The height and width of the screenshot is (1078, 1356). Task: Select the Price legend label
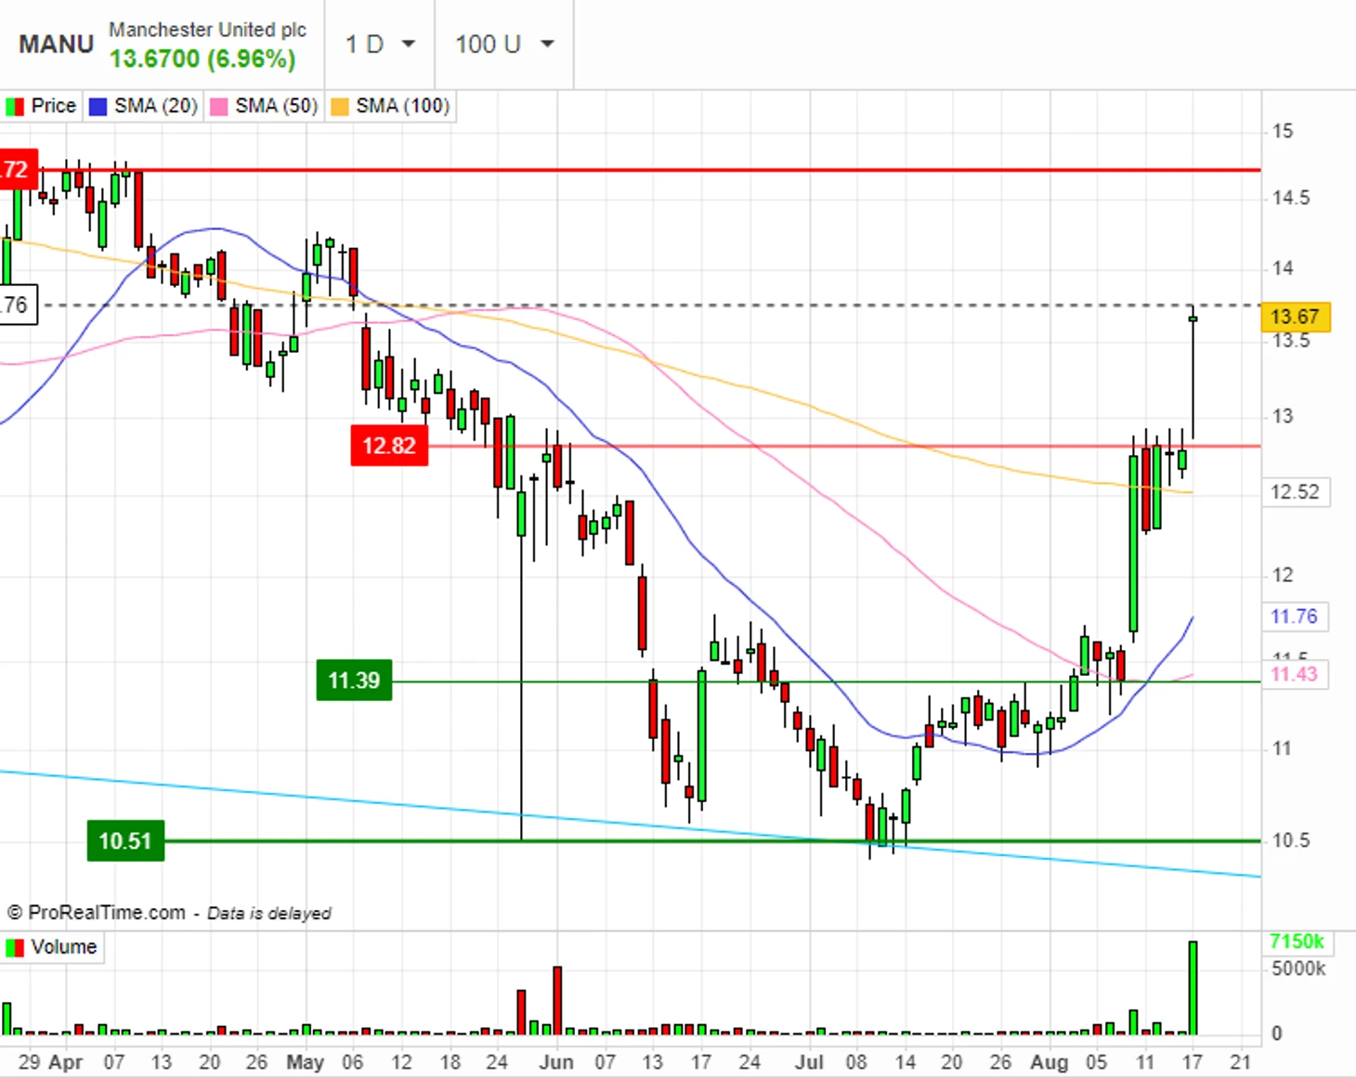pos(53,106)
